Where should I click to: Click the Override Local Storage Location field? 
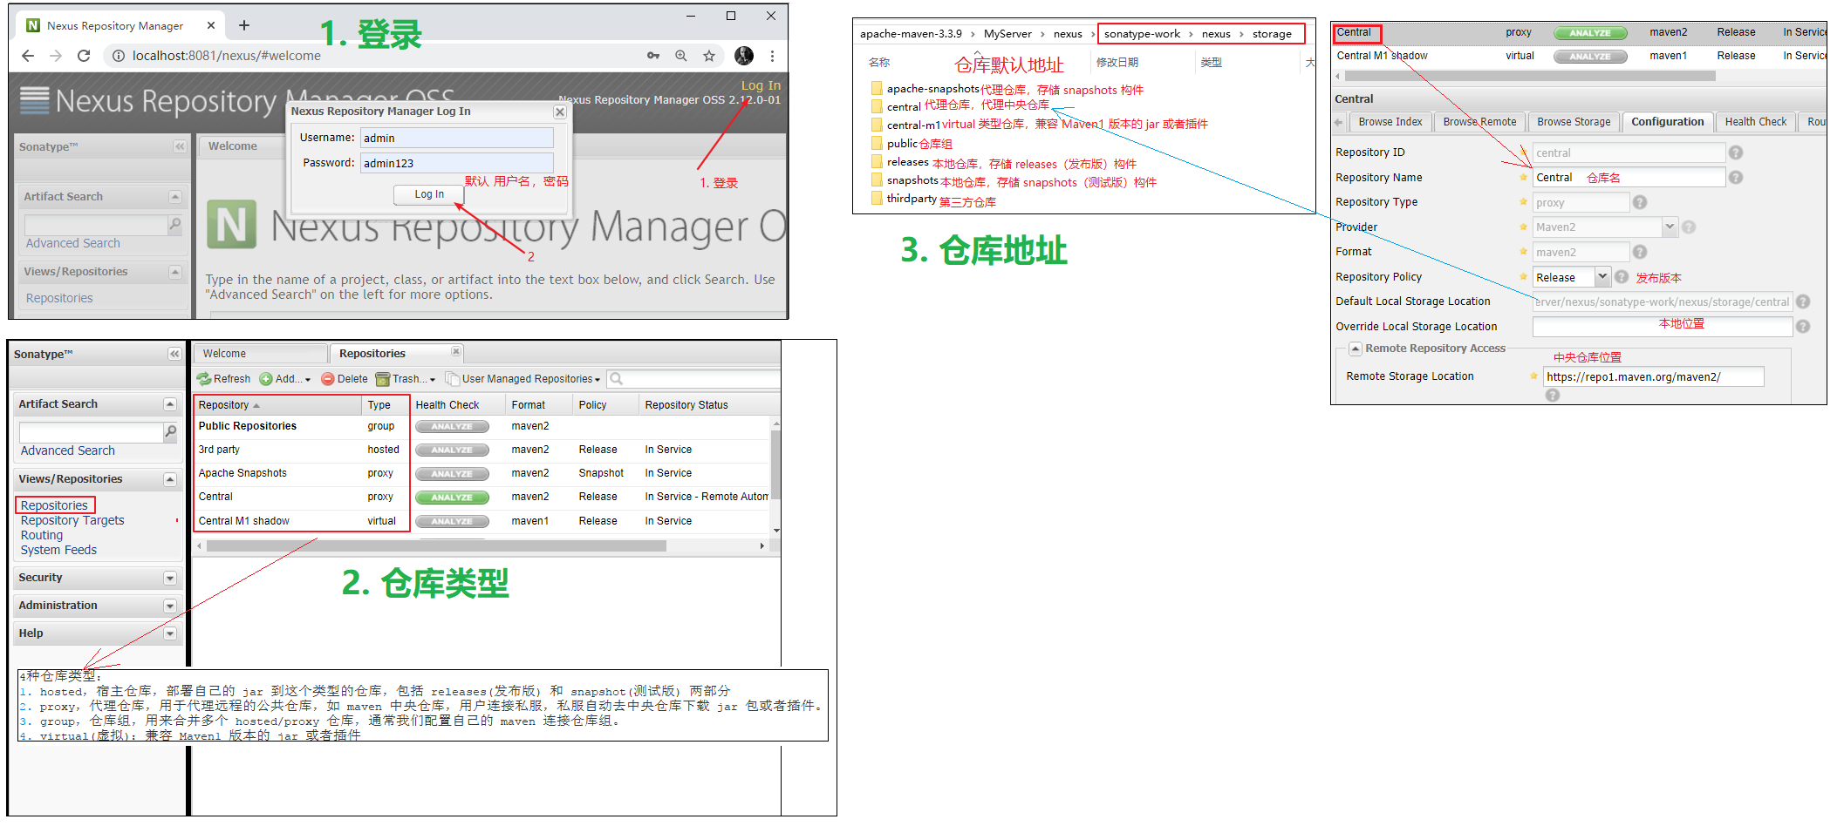(x=1662, y=327)
